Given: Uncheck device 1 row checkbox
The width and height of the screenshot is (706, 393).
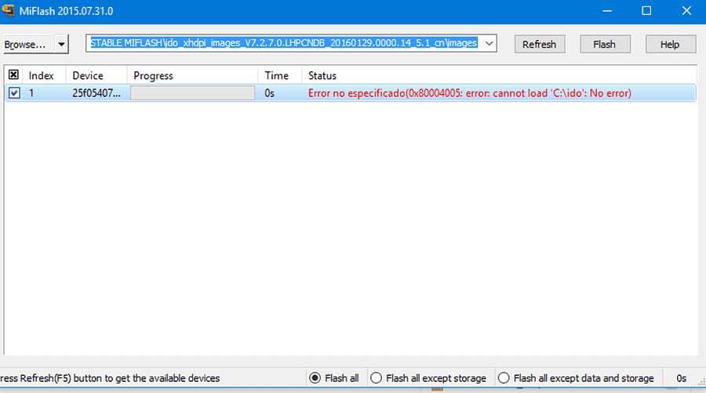Looking at the screenshot, I should click(x=14, y=93).
